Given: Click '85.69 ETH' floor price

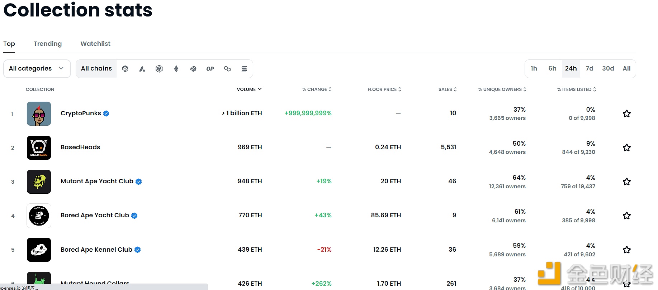Looking at the screenshot, I should (386, 215).
